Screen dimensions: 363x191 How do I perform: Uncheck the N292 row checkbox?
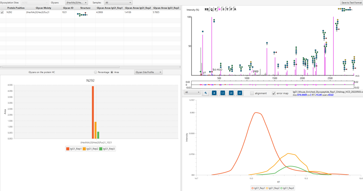2,12
